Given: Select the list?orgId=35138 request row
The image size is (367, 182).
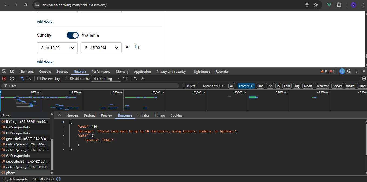Looking at the screenshot, I should (x=25, y=121).
